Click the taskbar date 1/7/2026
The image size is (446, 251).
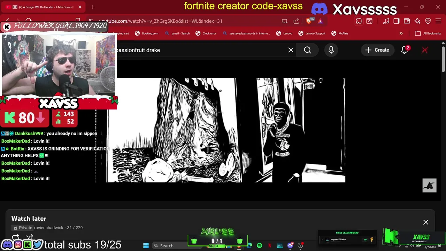(x=430, y=247)
